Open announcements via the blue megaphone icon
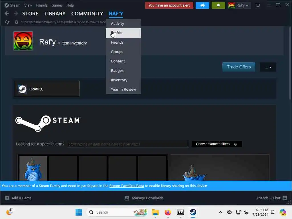Viewport: 292px width, 219px height. [202, 5]
